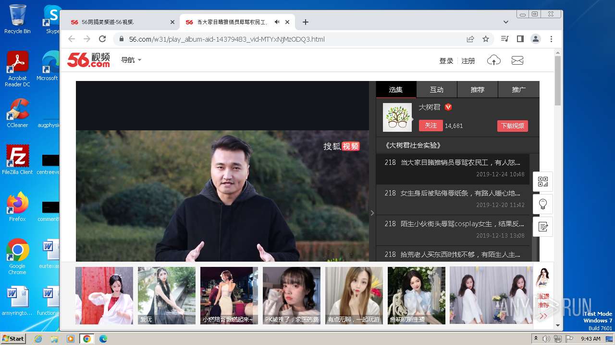Show the QR code side button
Image resolution: width=615 pixels, height=345 pixels.
pos(543,182)
